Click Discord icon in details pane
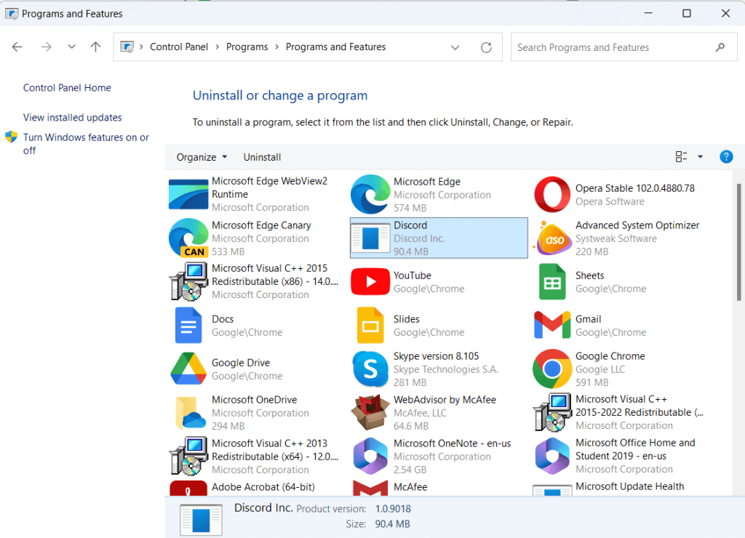Viewport: 745px width, 538px height. [201, 520]
